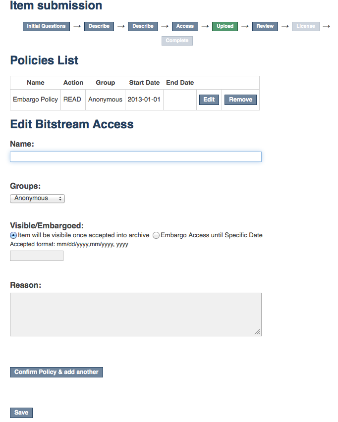338x422 pixels.
Task: Go to the Review step
Action: 265,26
